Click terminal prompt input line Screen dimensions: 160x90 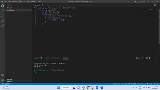tap(35, 72)
